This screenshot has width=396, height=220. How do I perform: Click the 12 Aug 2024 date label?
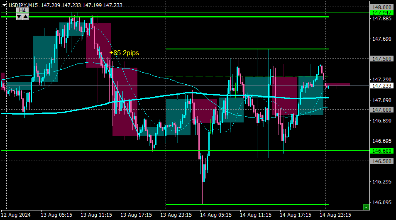tap(16, 215)
